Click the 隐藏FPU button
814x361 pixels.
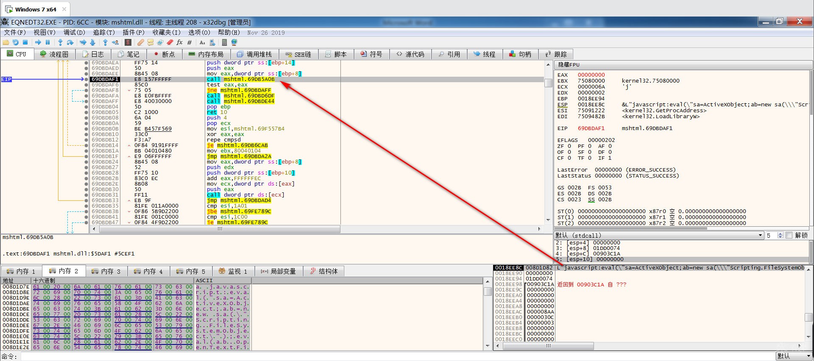(x=569, y=65)
